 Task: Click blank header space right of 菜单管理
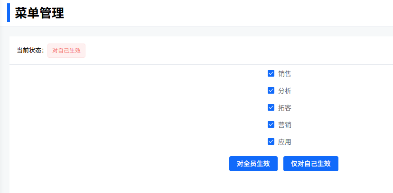[228, 13]
